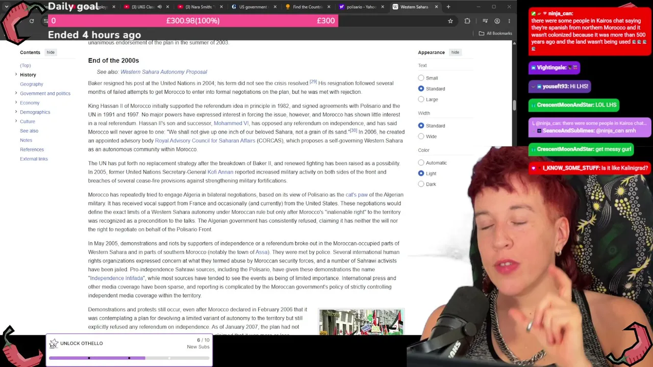Screen dimensions: 653x367
Task: Expand the Demographics section in Contents
Action: point(16,112)
